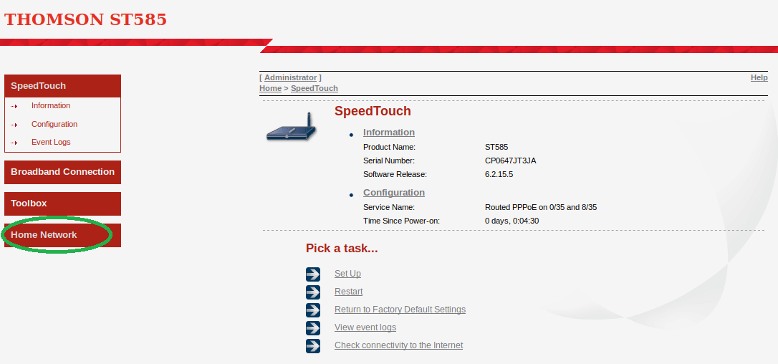The height and width of the screenshot is (364, 778).
Task: Click the Service Name label
Action: coord(389,207)
